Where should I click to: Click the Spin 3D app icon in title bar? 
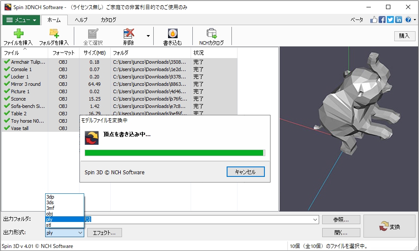tap(8, 7)
